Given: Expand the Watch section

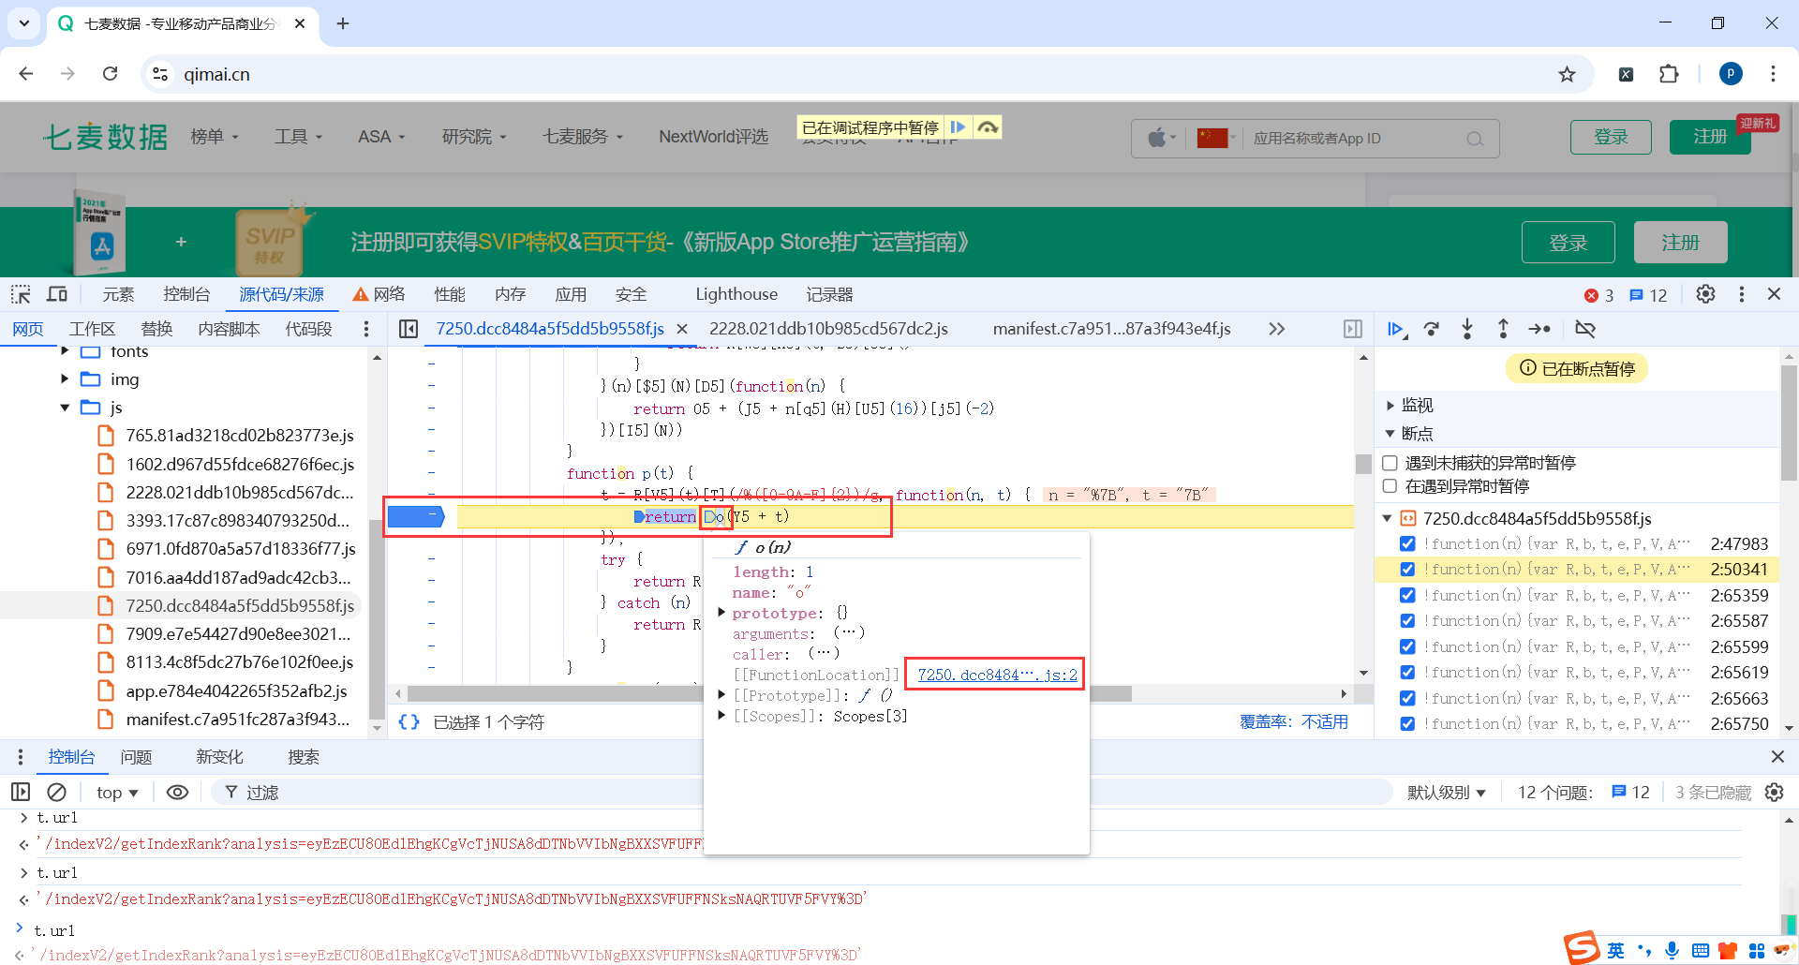Looking at the screenshot, I should click(x=1390, y=406).
